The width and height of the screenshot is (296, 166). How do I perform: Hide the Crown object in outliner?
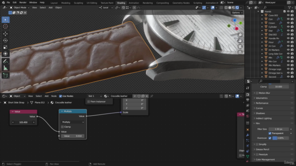(x=288, y=23)
